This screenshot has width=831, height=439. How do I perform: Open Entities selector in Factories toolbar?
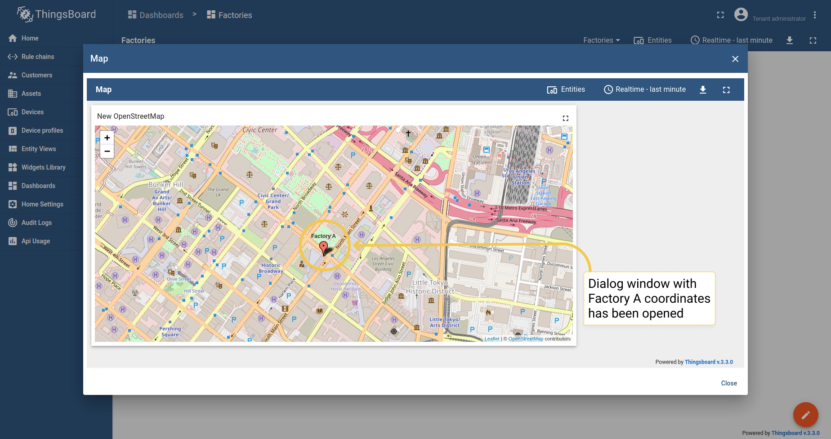[652, 40]
